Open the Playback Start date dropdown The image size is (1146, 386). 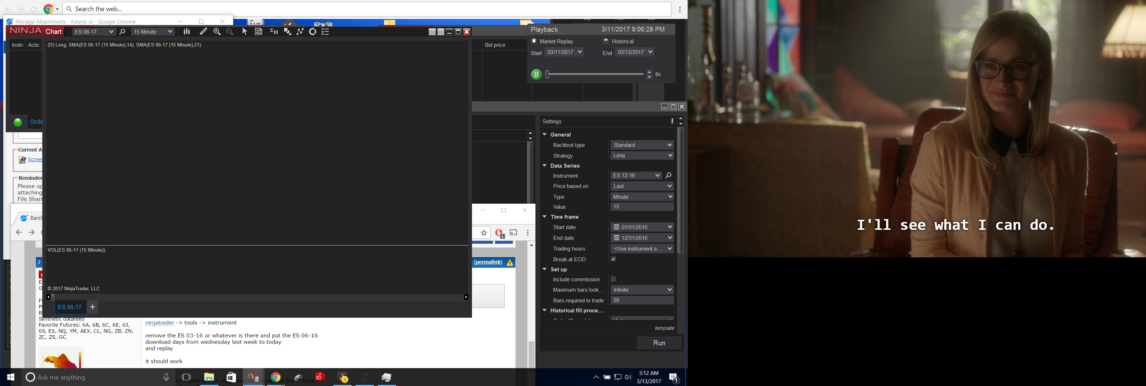[564, 52]
